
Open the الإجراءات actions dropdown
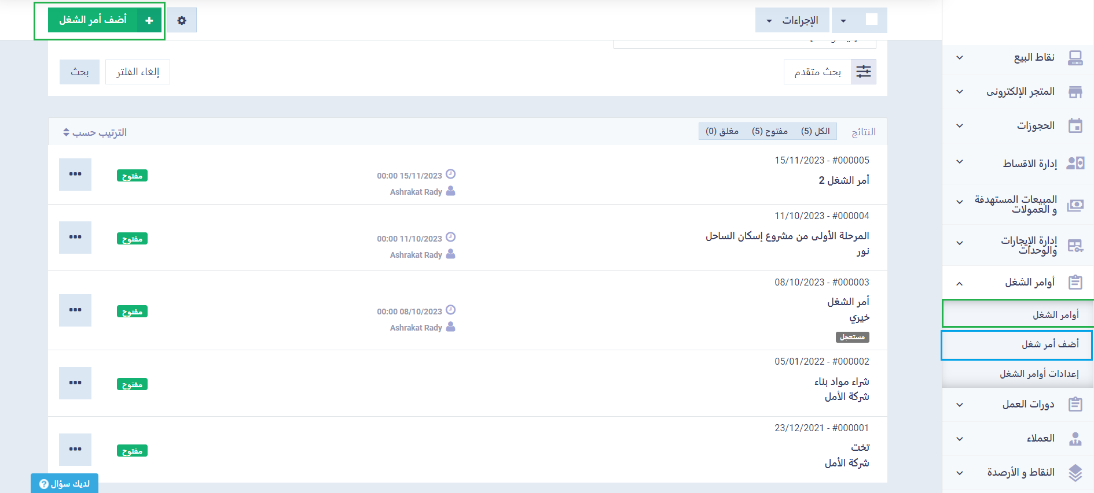click(x=792, y=20)
